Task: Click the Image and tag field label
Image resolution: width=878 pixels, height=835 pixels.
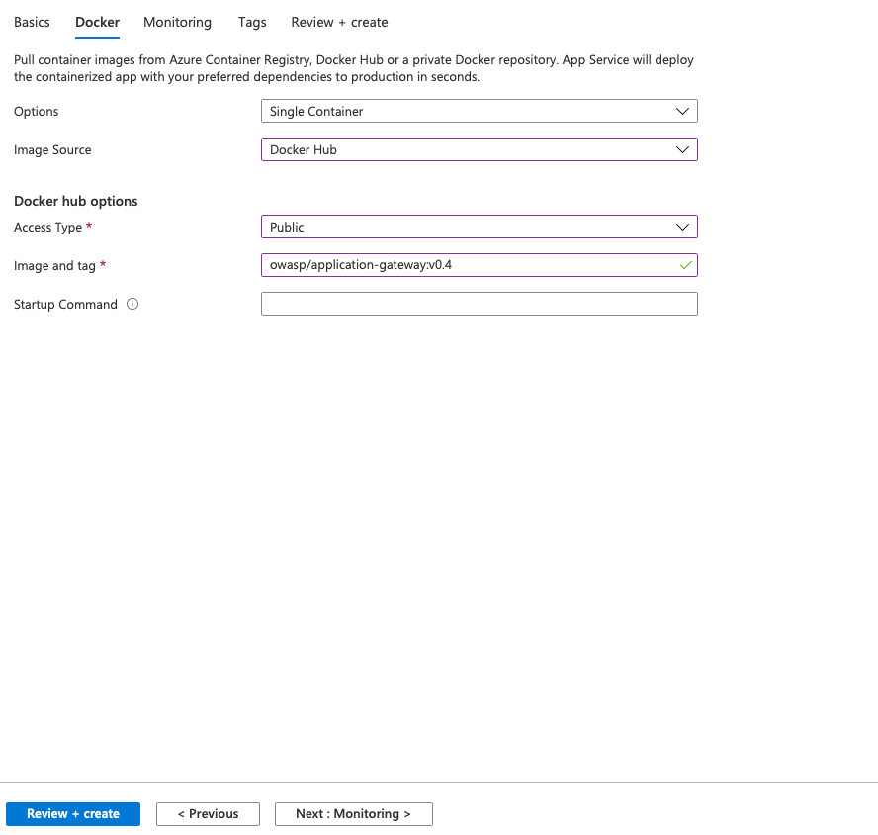Action: pyautogui.click(x=54, y=266)
